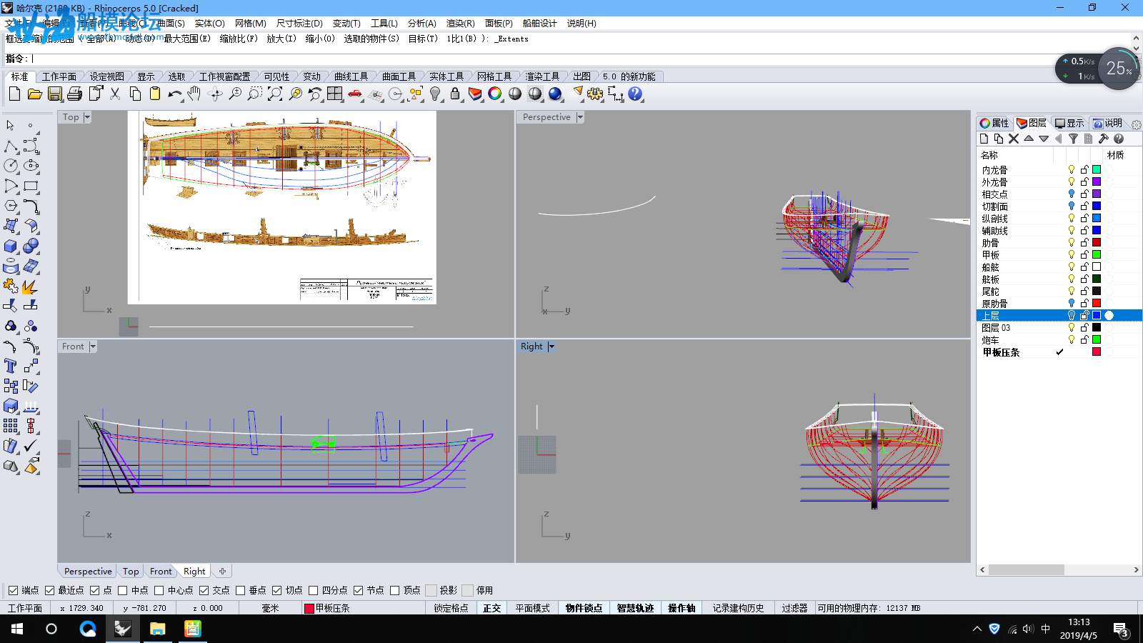Toggle the 切点 osnap checkbox
This screenshot has width=1143, height=643.
click(276, 590)
